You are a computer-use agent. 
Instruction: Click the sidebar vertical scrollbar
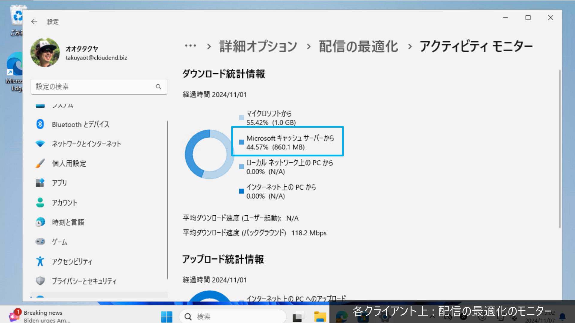[167, 200]
